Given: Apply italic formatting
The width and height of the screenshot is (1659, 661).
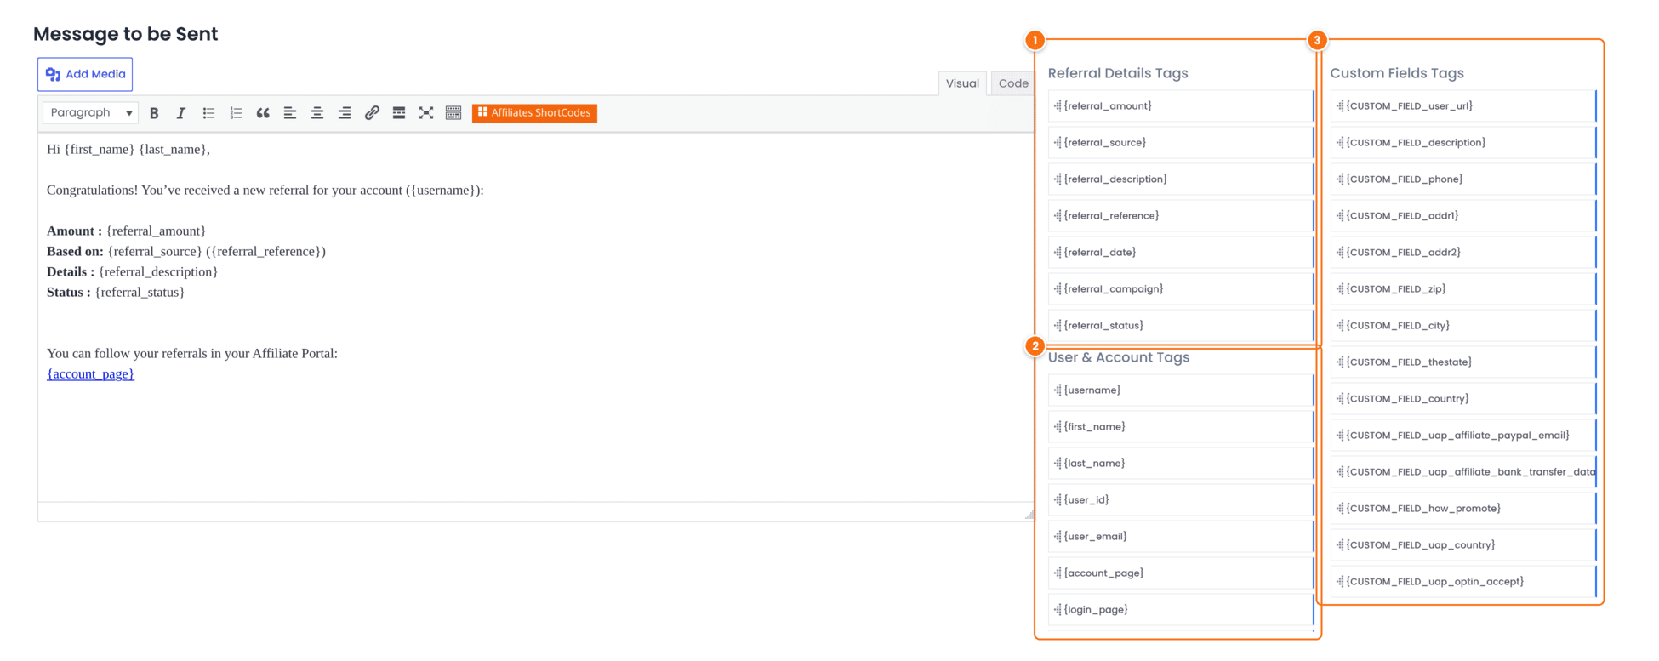Looking at the screenshot, I should pyautogui.click(x=181, y=113).
